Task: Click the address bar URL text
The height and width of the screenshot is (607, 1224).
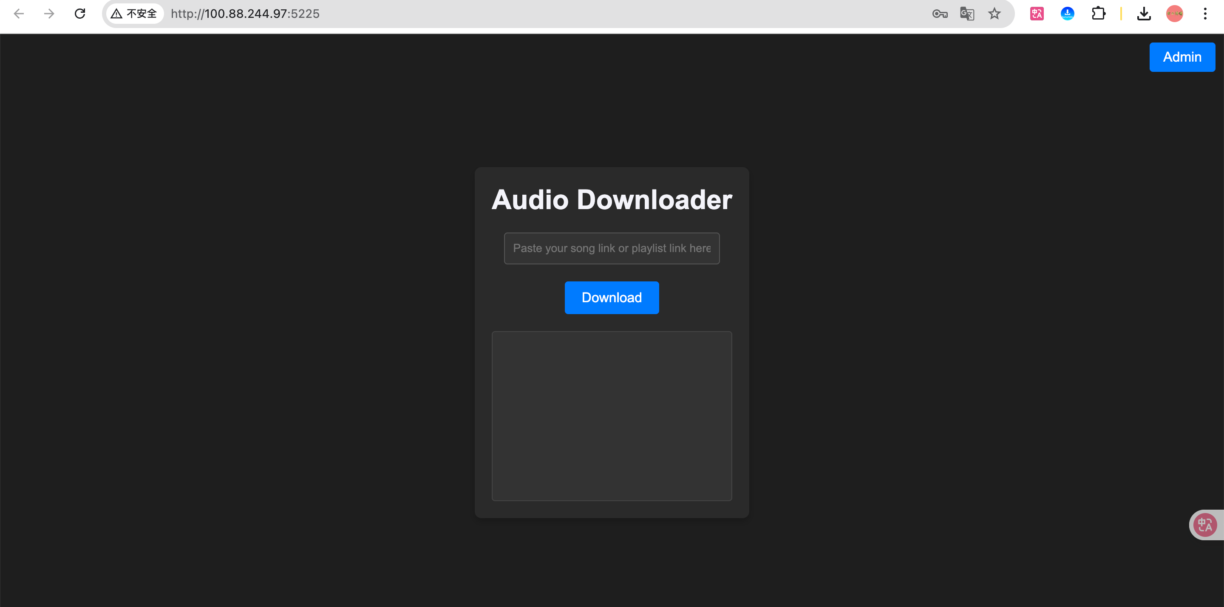Action: coord(245,14)
